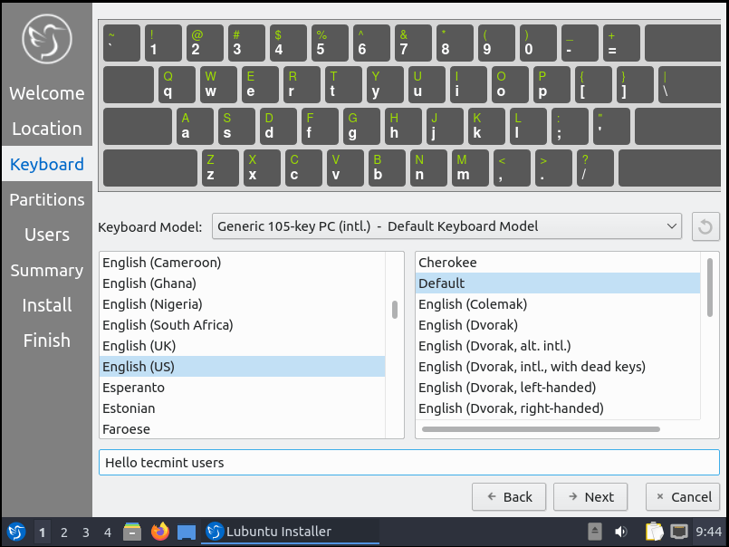Select English (Dvorak, right-handed) variant
This screenshot has height=547, width=729.
(558, 408)
